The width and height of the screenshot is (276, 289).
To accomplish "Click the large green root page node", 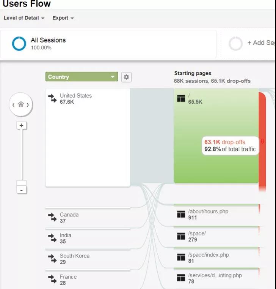I will pos(216,136).
